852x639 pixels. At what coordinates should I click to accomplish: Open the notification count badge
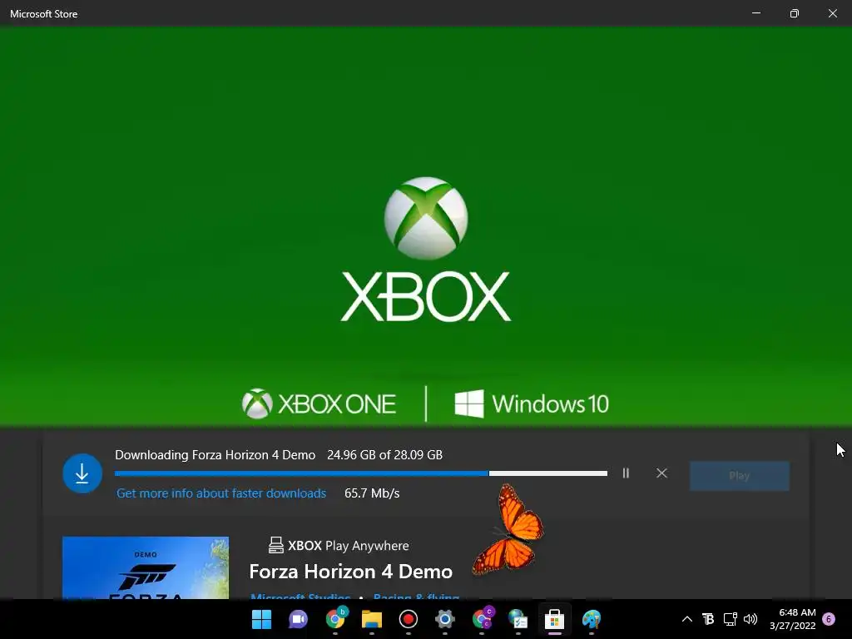coord(829,619)
